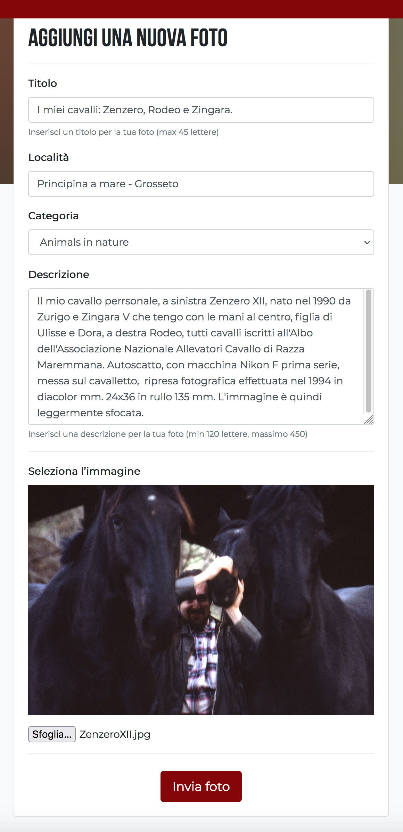The image size is (403, 832).
Task: Click the Località field label
Action: (x=48, y=157)
